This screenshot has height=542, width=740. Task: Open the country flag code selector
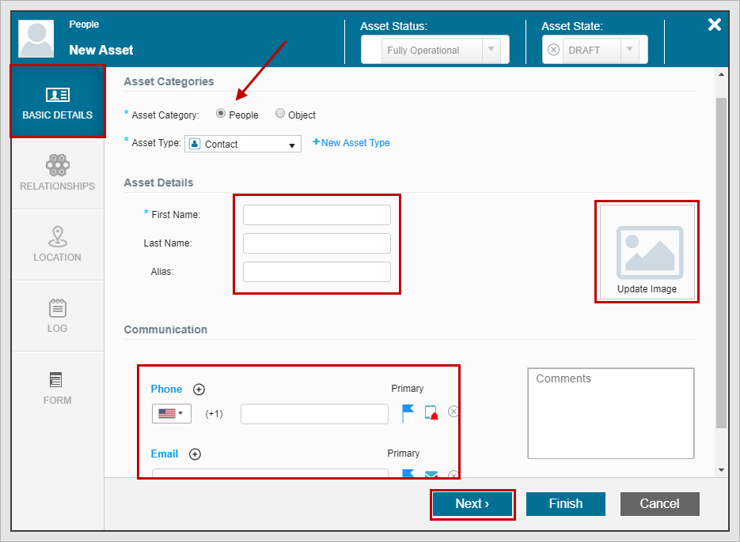pyautogui.click(x=171, y=413)
